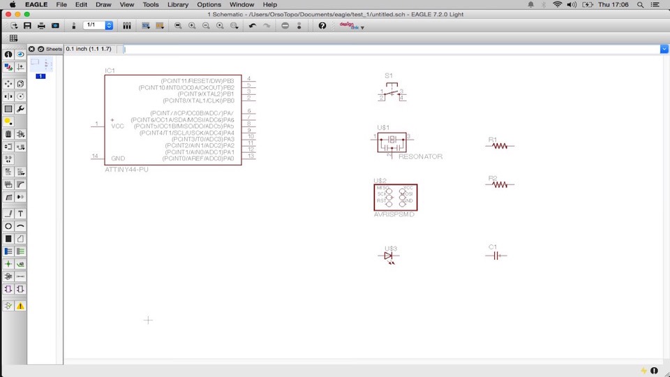Click the RESONATOR label in schematic

coord(420,157)
